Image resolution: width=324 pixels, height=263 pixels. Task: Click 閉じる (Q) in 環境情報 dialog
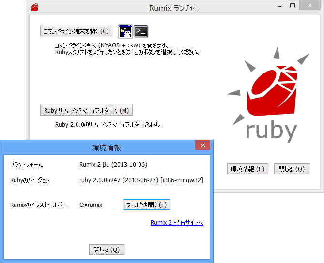click(107, 249)
